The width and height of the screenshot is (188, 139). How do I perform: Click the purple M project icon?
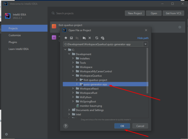[54, 37]
